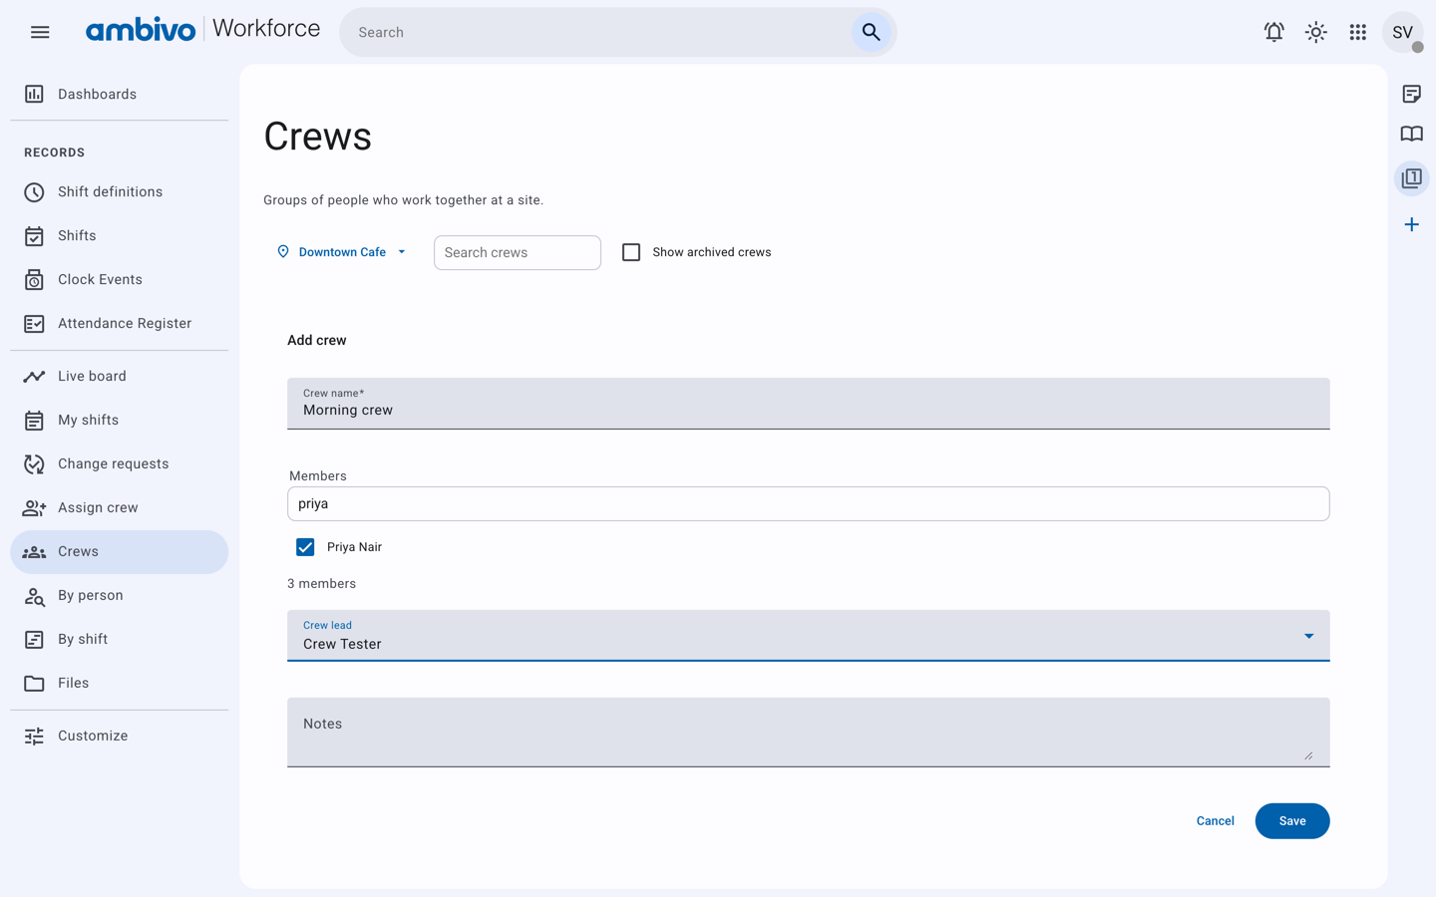Click the Cancel button
The height and width of the screenshot is (897, 1436).
tap(1215, 821)
